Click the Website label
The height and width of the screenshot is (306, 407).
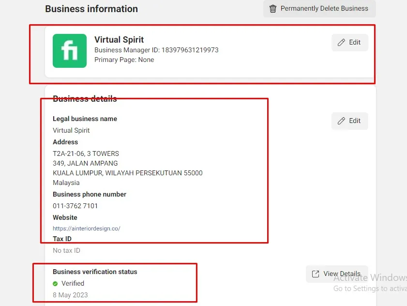[65, 217]
